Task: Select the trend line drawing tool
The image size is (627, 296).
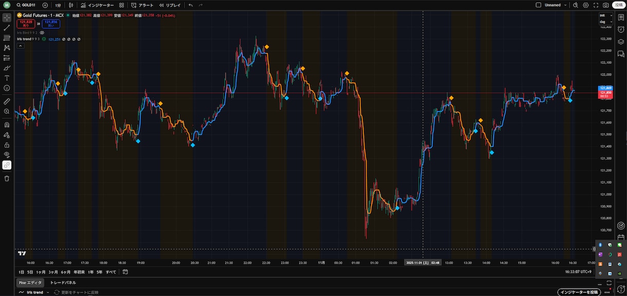Action: click(x=7, y=28)
